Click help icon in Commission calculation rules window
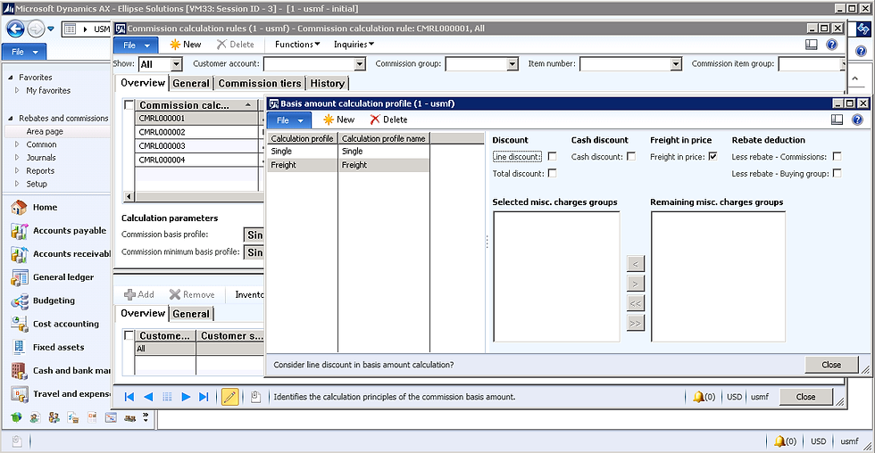The image size is (875, 453). pyautogui.click(x=831, y=45)
